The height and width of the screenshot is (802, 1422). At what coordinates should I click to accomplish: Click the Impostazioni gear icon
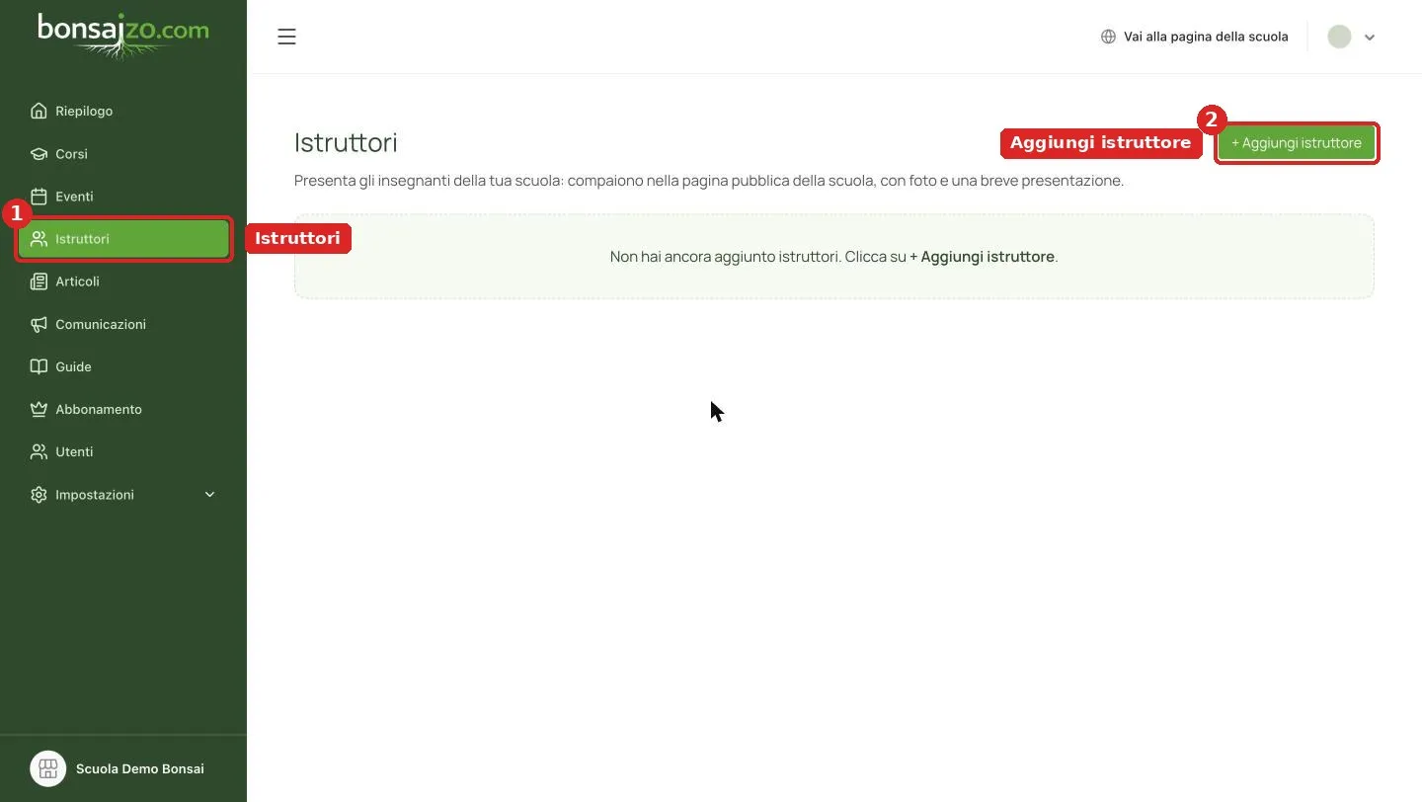pos(39,494)
